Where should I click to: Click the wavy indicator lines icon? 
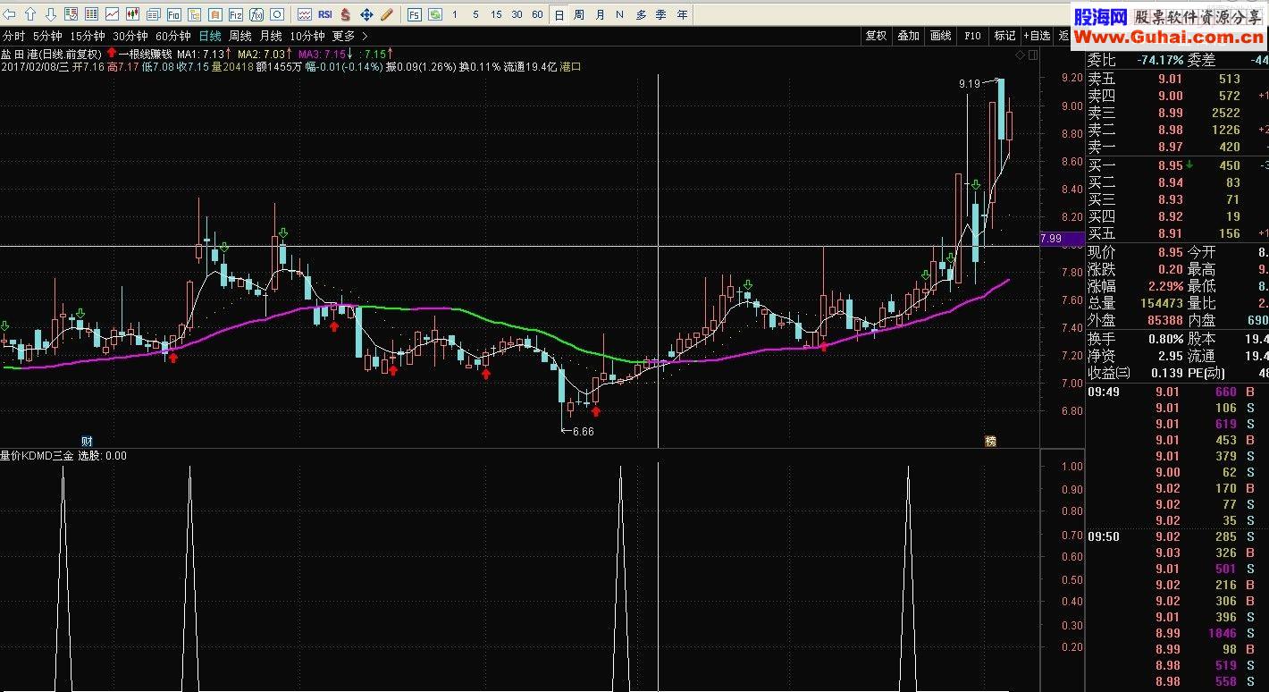[305, 14]
